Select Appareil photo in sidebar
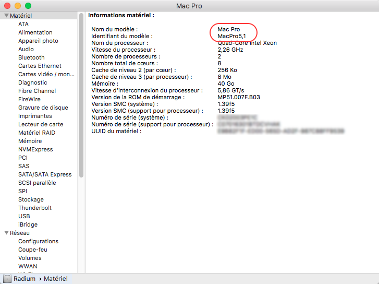The width and height of the screenshot is (379, 284). pyautogui.click(x=38, y=41)
